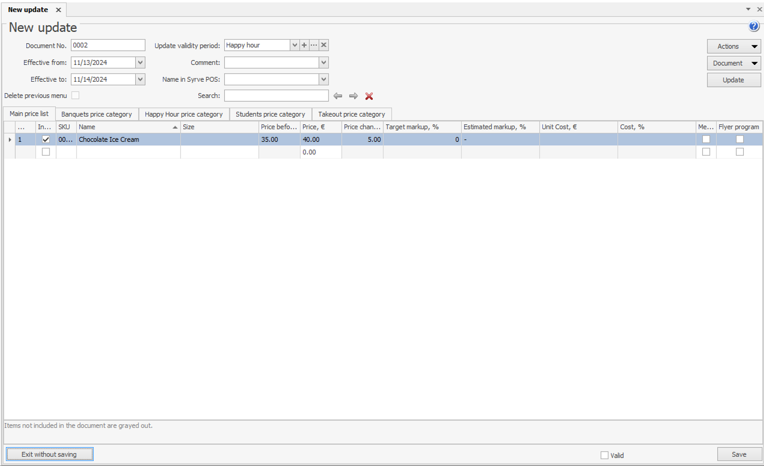Click the blue help question mark icon
The height and width of the screenshot is (466, 764).
coord(753,26)
